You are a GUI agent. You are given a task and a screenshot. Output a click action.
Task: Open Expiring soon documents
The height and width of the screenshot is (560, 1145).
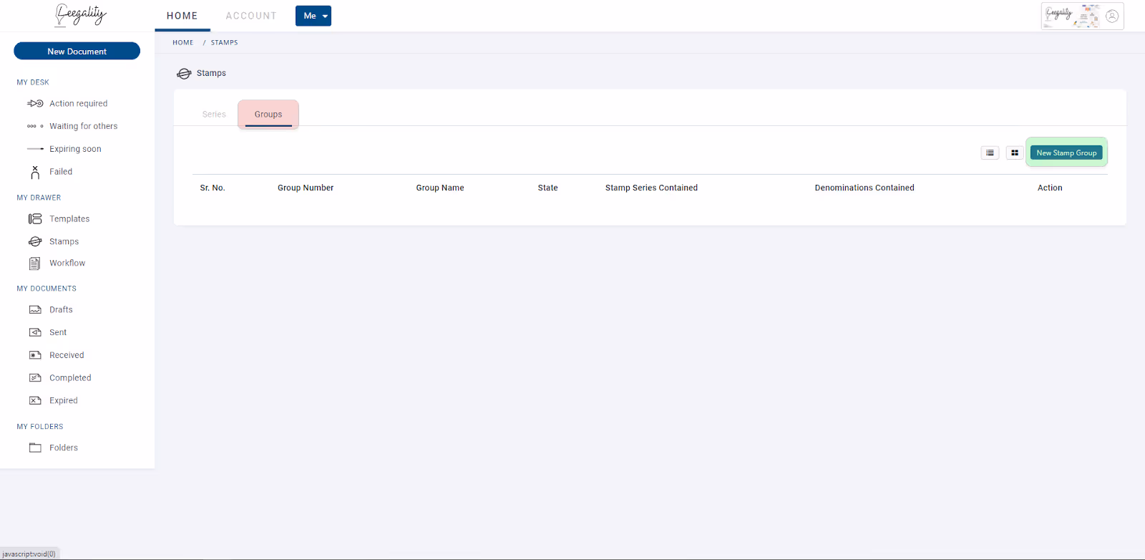point(75,149)
